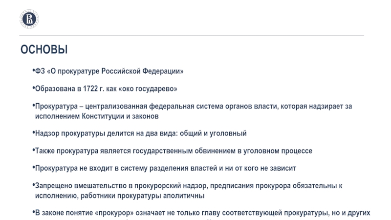Image resolution: width=391 pixels, height=220 pixels.
Task: Click the bullet marker before «Запрещено»
Action: tap(33, 186)
